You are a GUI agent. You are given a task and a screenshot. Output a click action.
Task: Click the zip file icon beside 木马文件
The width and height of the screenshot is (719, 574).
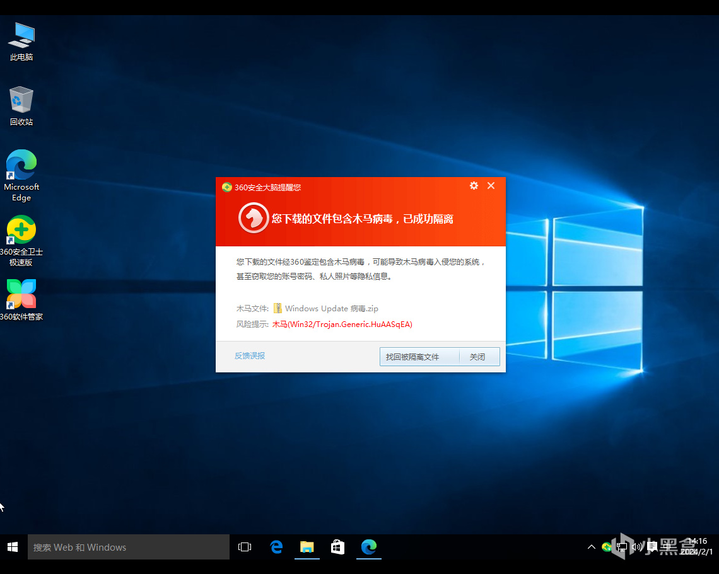tap(278, 308)
